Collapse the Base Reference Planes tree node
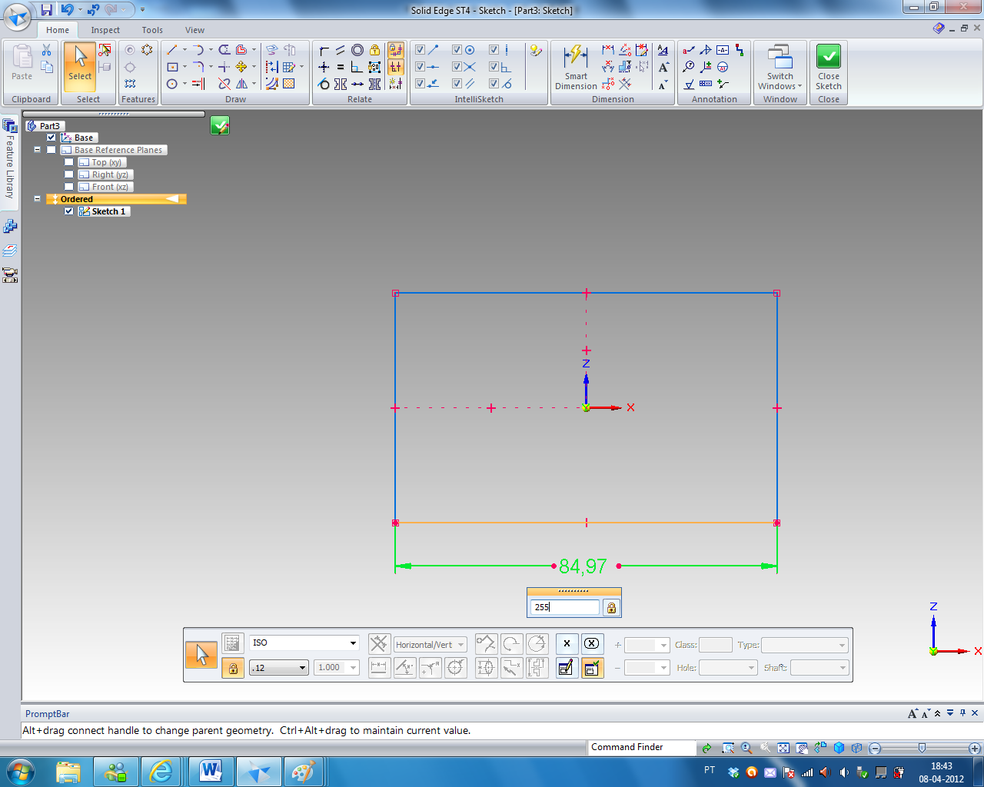The width and height of the screenshot is (984, 787). click(x=37, y=150)
